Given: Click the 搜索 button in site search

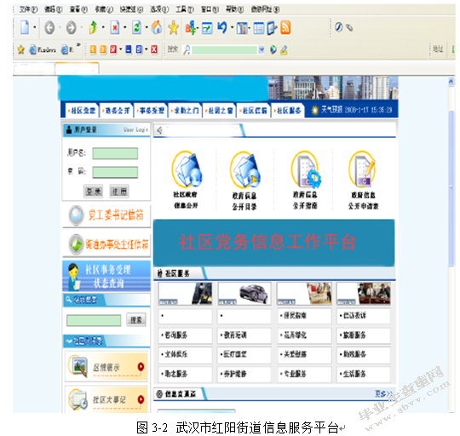Looking at the screenshot, I should (136, 319).
